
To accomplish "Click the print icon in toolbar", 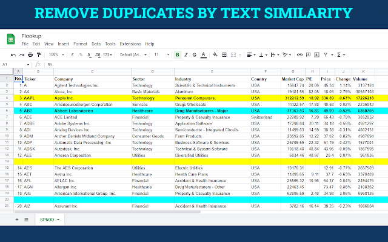I will [x=29, y=54].
